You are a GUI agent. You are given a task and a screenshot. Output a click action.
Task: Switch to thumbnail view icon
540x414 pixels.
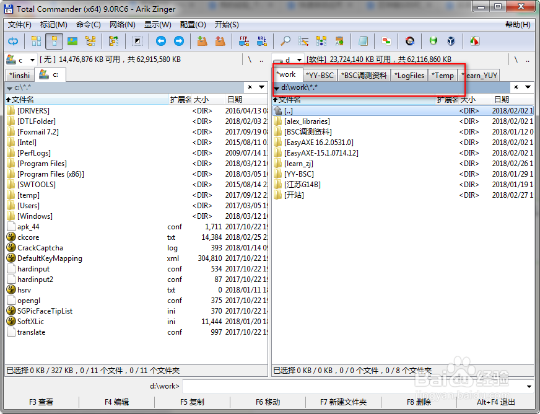tap(72, 42)
